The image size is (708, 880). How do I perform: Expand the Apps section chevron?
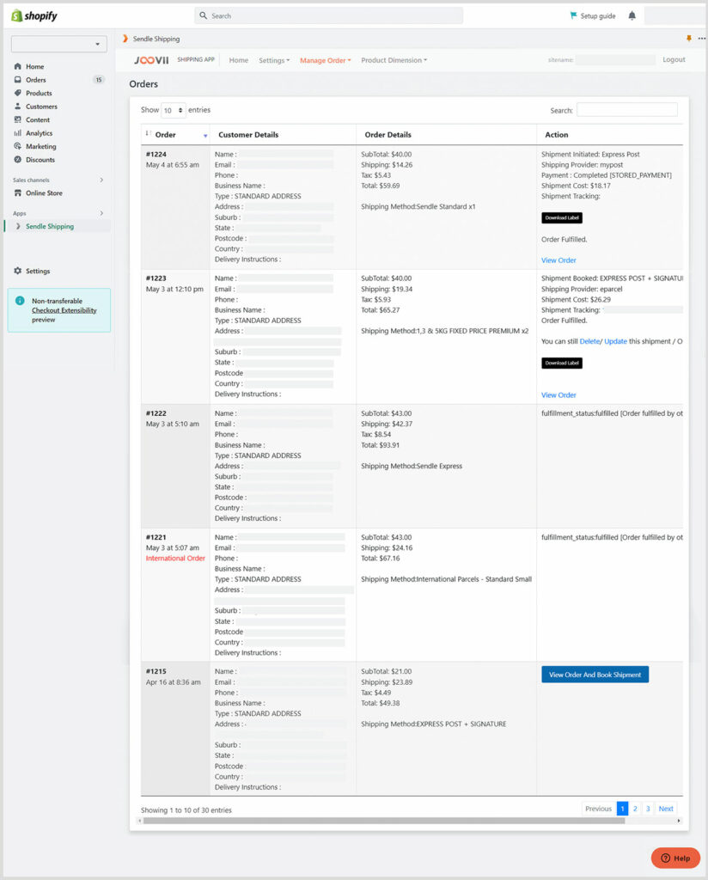click(101, 213)
